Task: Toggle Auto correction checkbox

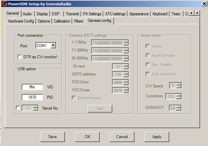Action: coord(148,74)
